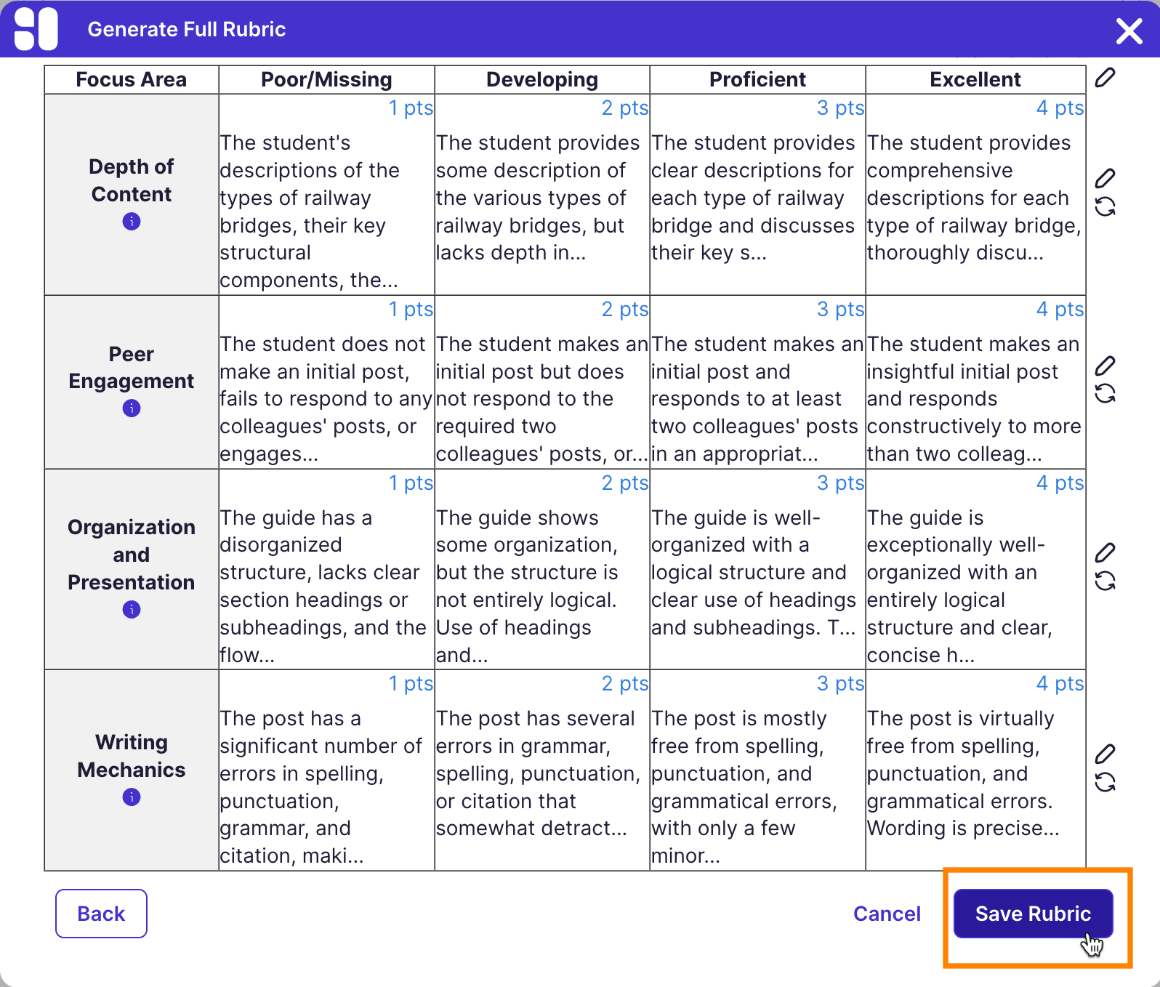Open info for Writing Mechanics

coord(132,797)
